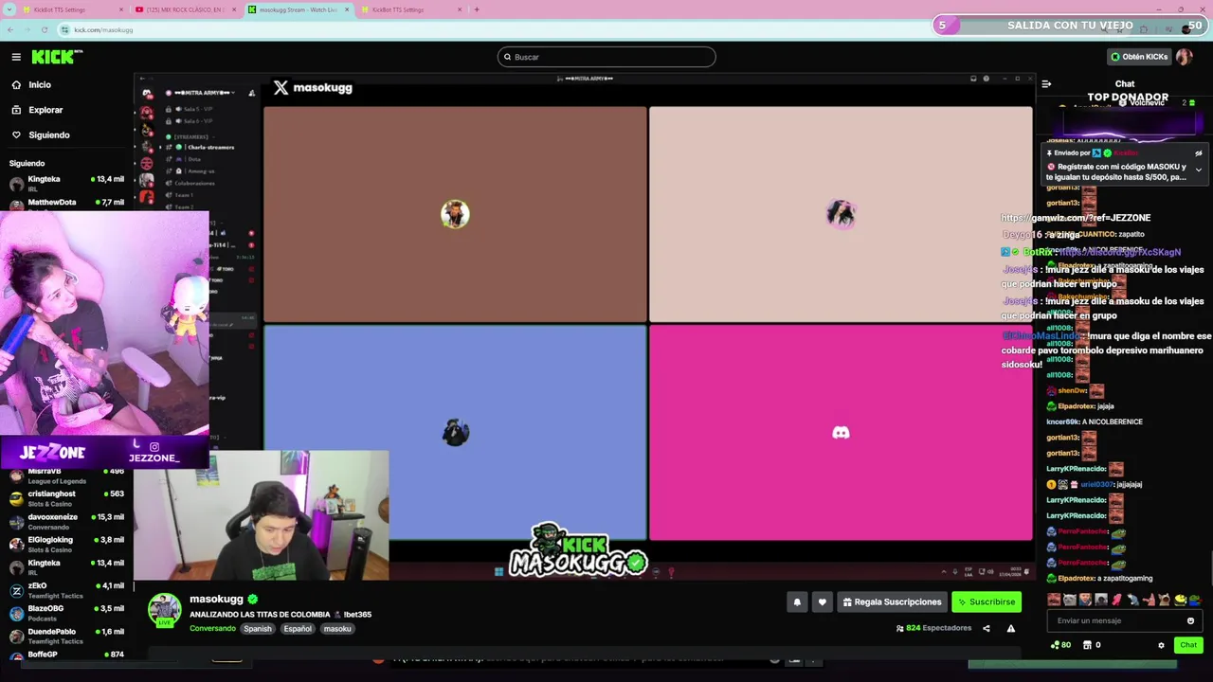Open Inicio in the sidebar

point(40,85)
